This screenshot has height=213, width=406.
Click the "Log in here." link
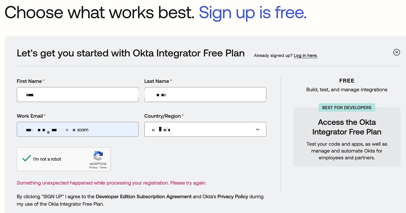pos(306,55)
